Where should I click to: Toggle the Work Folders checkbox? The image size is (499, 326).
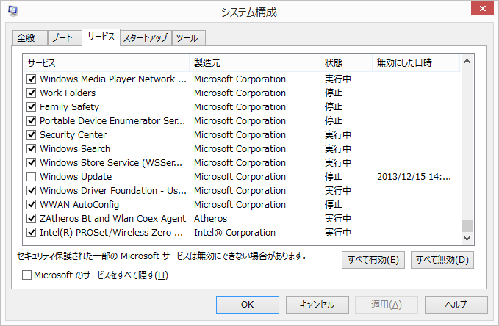pyautogui.click(x=31, y=93)
